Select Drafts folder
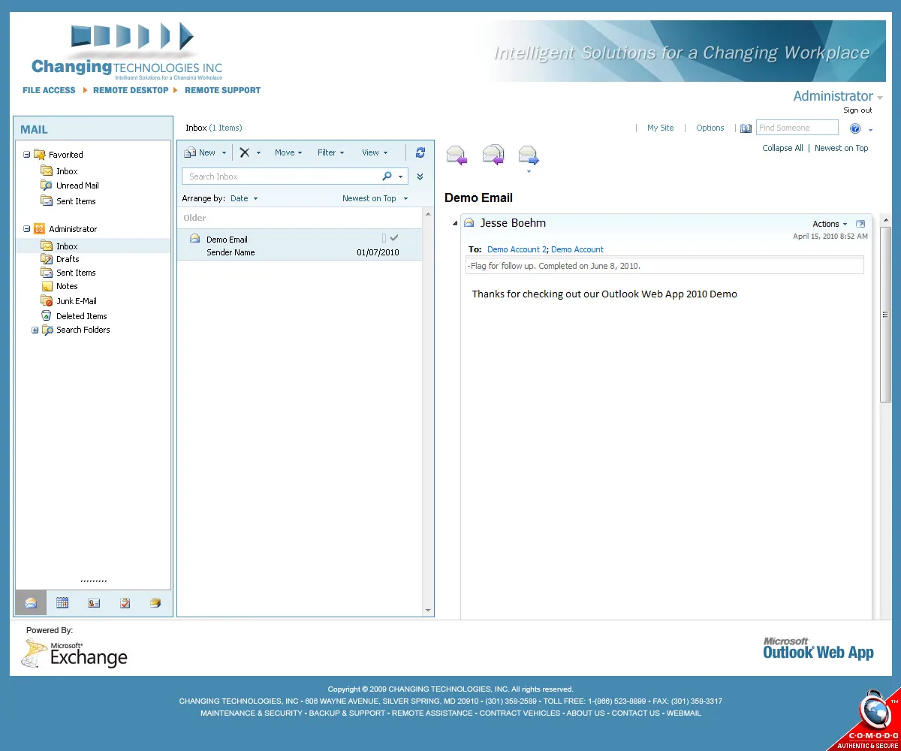The width and height of the screenshot is (901, 751). 68,259
